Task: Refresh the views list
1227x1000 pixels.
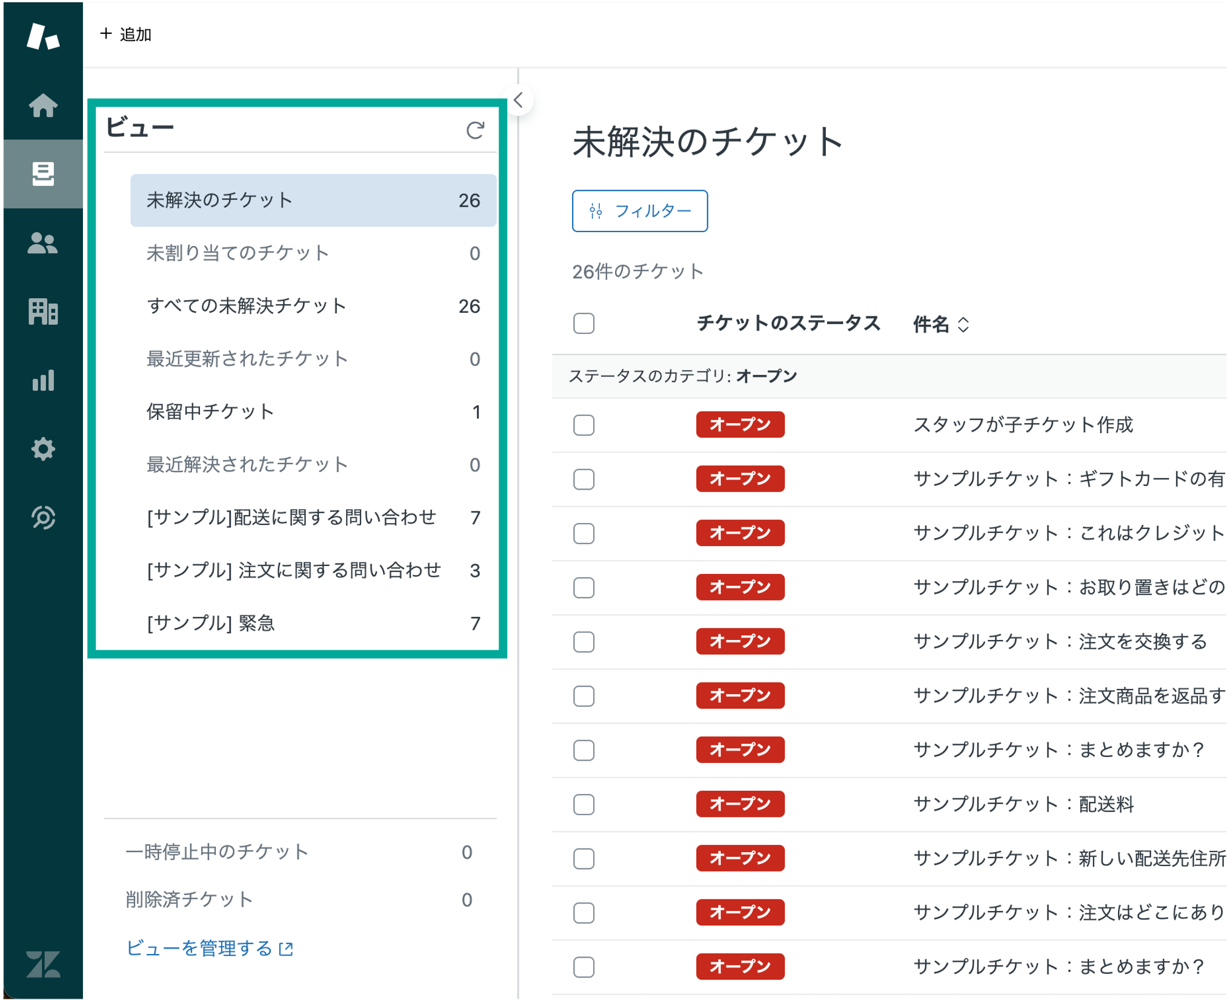Action: click(x=475, y=130)
